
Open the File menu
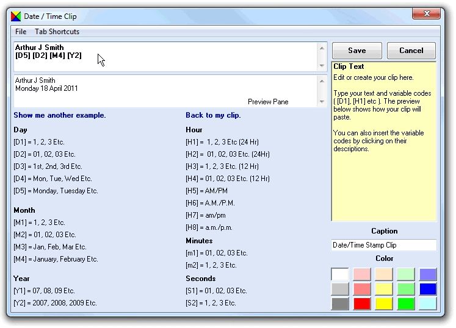tap(21, 32)
